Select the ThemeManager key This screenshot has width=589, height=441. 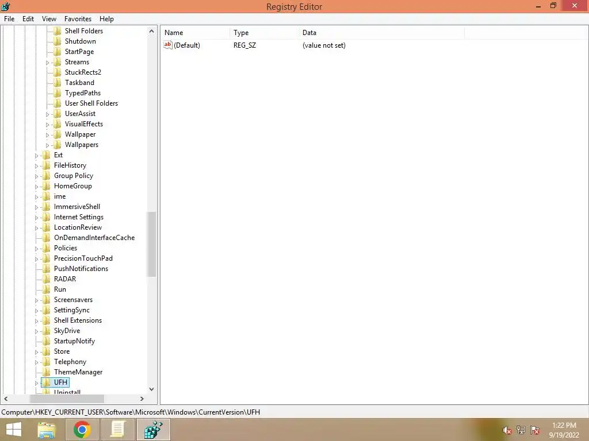78,372
